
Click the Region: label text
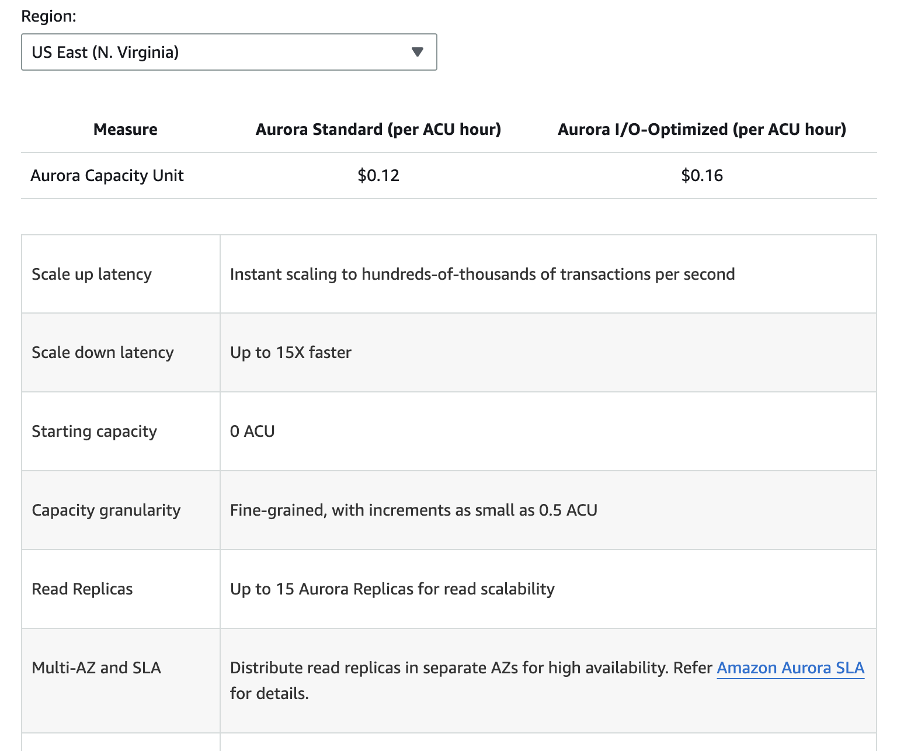click(x=48, y=16)
